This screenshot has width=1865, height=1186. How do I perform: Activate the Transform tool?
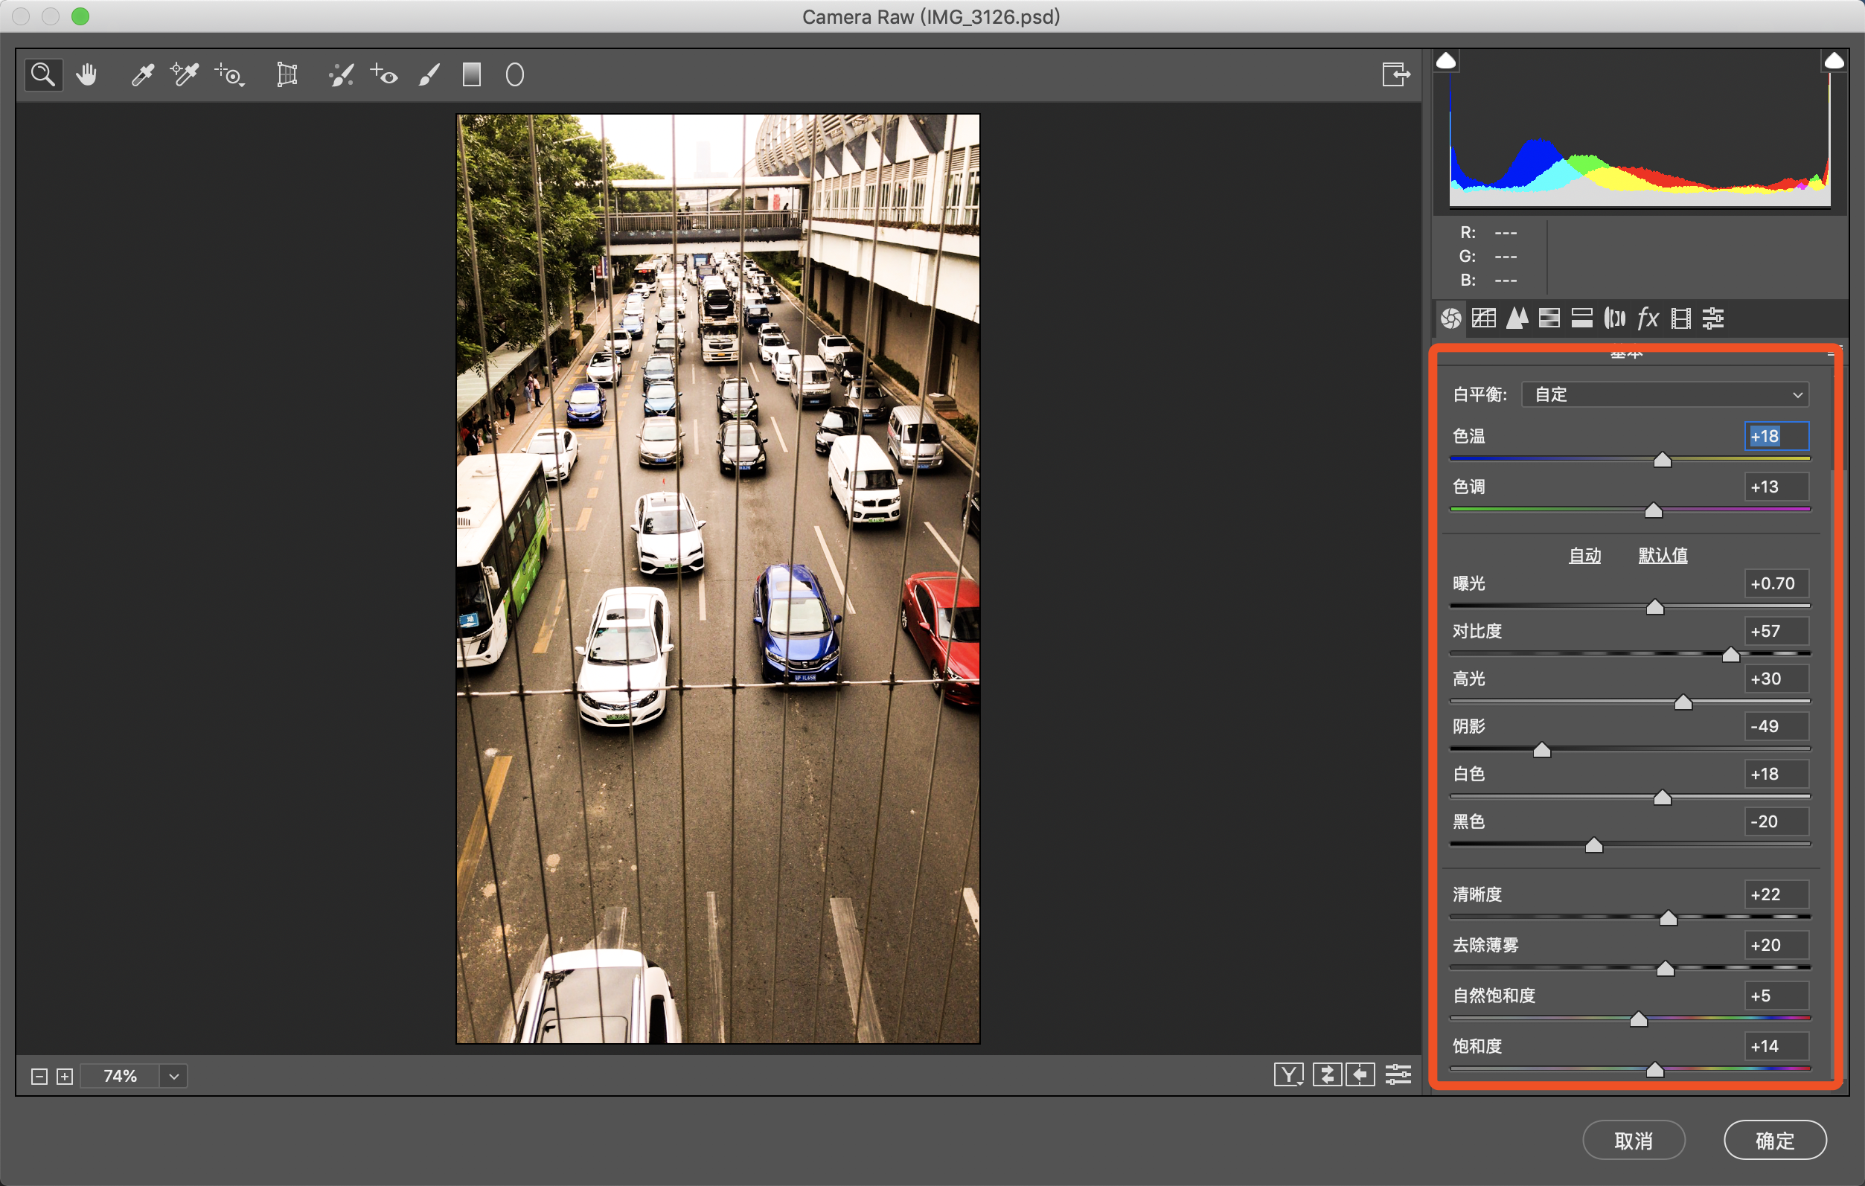[287, 75]
